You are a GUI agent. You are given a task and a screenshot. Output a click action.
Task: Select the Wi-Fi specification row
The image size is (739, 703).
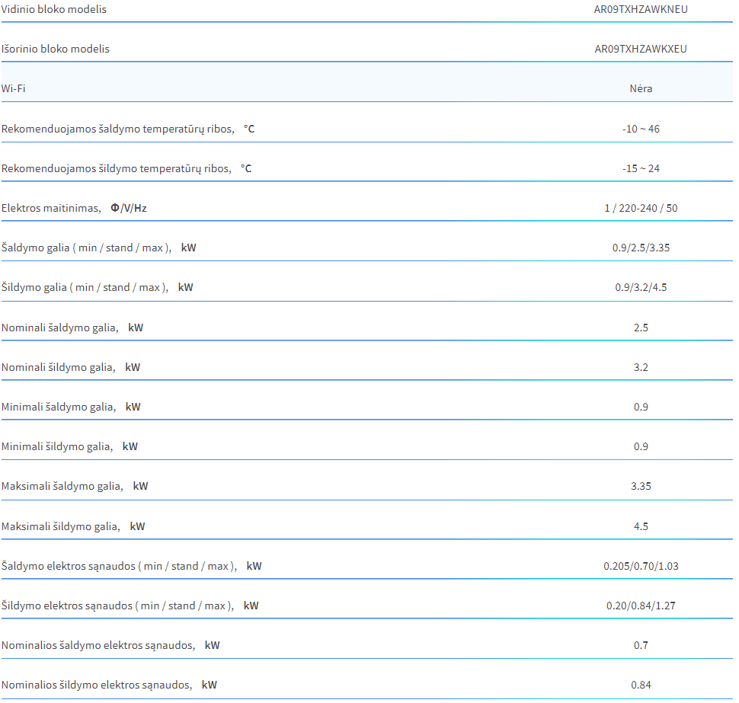click(x=366, y=82)
